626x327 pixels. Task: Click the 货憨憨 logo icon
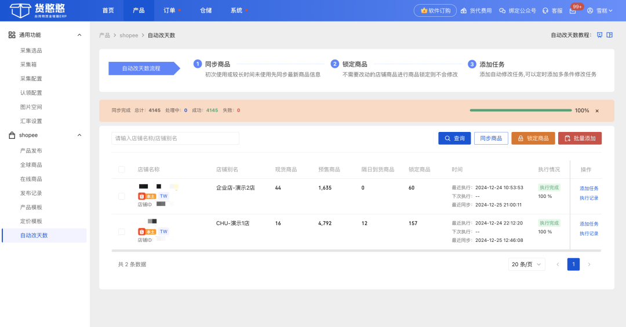point(20,10)
